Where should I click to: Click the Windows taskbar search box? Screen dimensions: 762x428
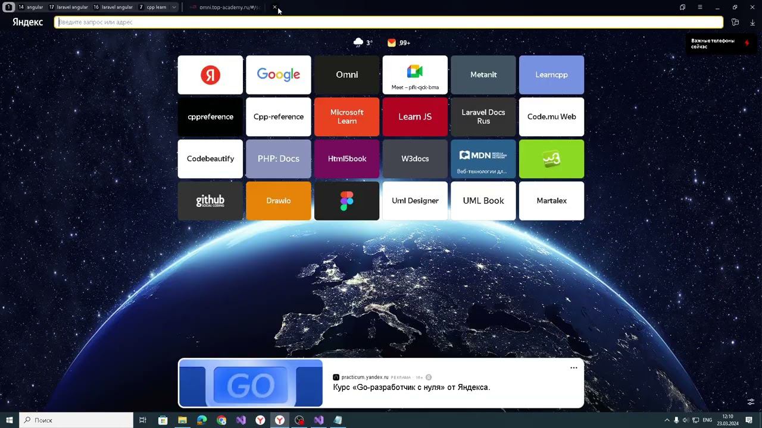tap(76, 420)
